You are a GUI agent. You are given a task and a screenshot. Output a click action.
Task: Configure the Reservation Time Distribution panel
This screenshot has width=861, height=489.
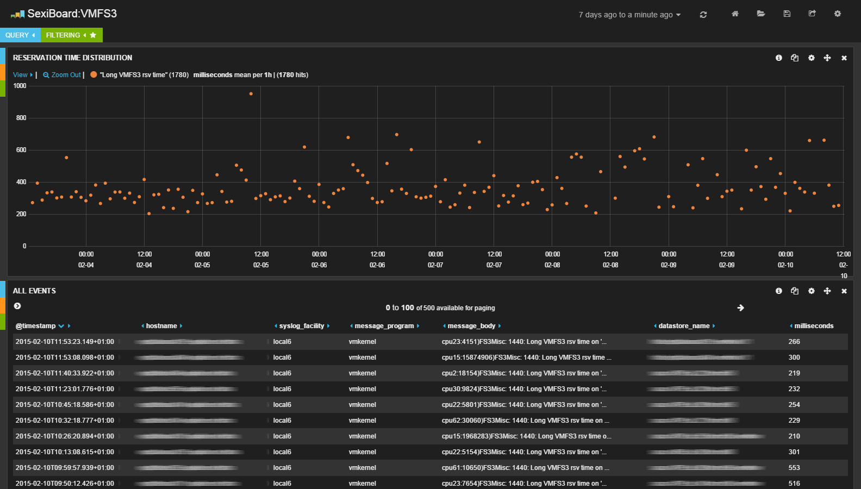[812, 58]
